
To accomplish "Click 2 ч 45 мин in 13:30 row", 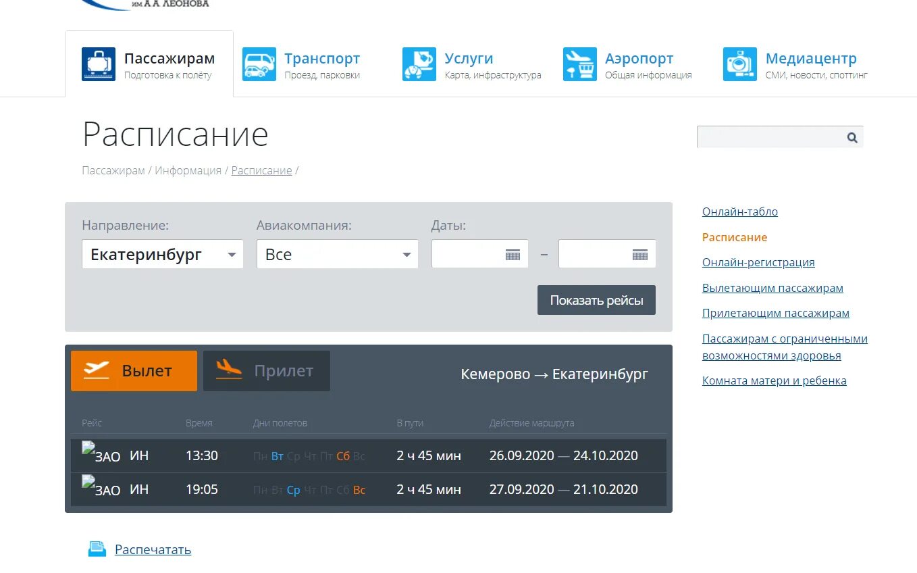I will coord(429,455).
